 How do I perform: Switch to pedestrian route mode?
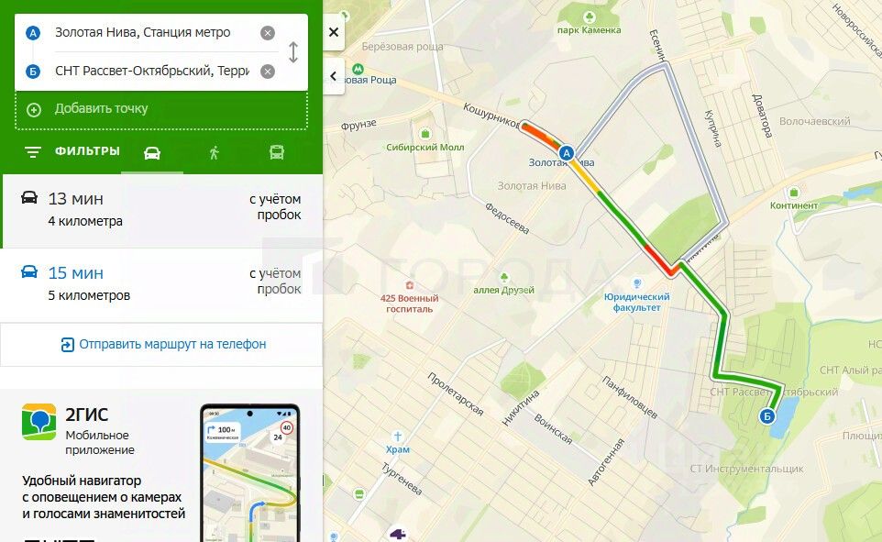click(214, 152)
